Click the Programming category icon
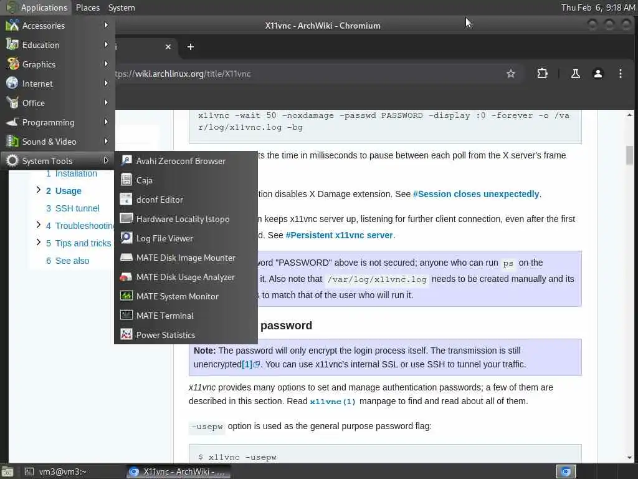 click(x=12, y=122)
